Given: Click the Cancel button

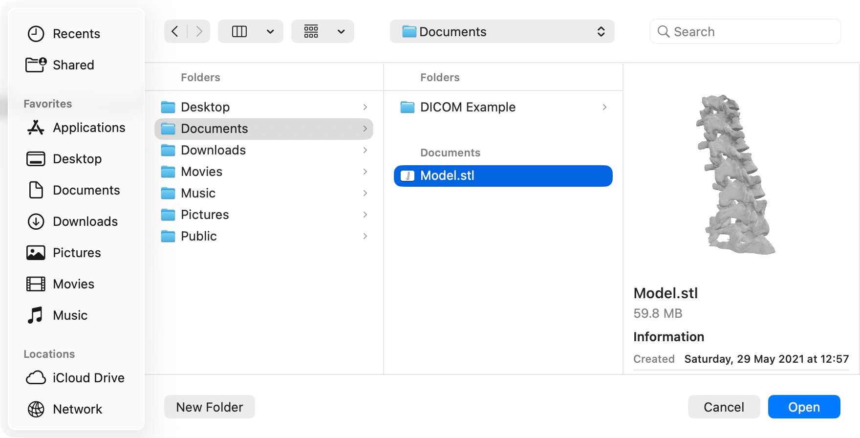Looking at the screenshot, I should [724, 407].
